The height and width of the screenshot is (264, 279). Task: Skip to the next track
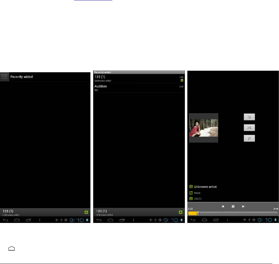click(243, 206)
